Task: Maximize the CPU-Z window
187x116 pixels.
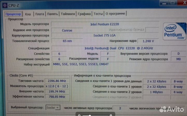Action: [x=172, y=3]
